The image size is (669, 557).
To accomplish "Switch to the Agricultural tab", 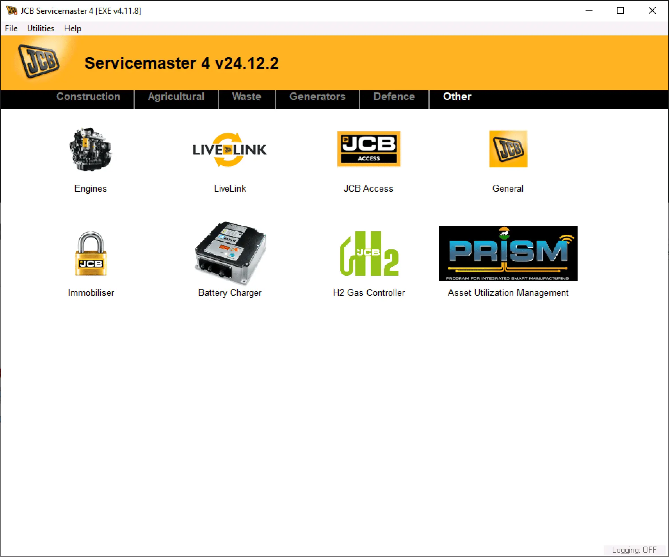I will pyautogui.click(x=176, y=97).
